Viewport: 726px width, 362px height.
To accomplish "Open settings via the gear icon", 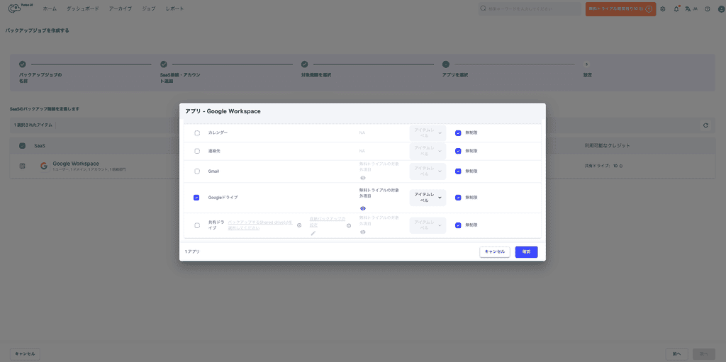I will pos(663,9).
